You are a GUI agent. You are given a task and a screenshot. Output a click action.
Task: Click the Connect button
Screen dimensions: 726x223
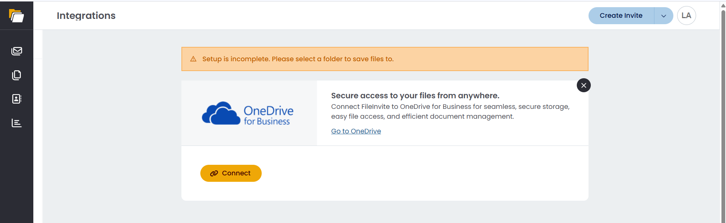231,173
